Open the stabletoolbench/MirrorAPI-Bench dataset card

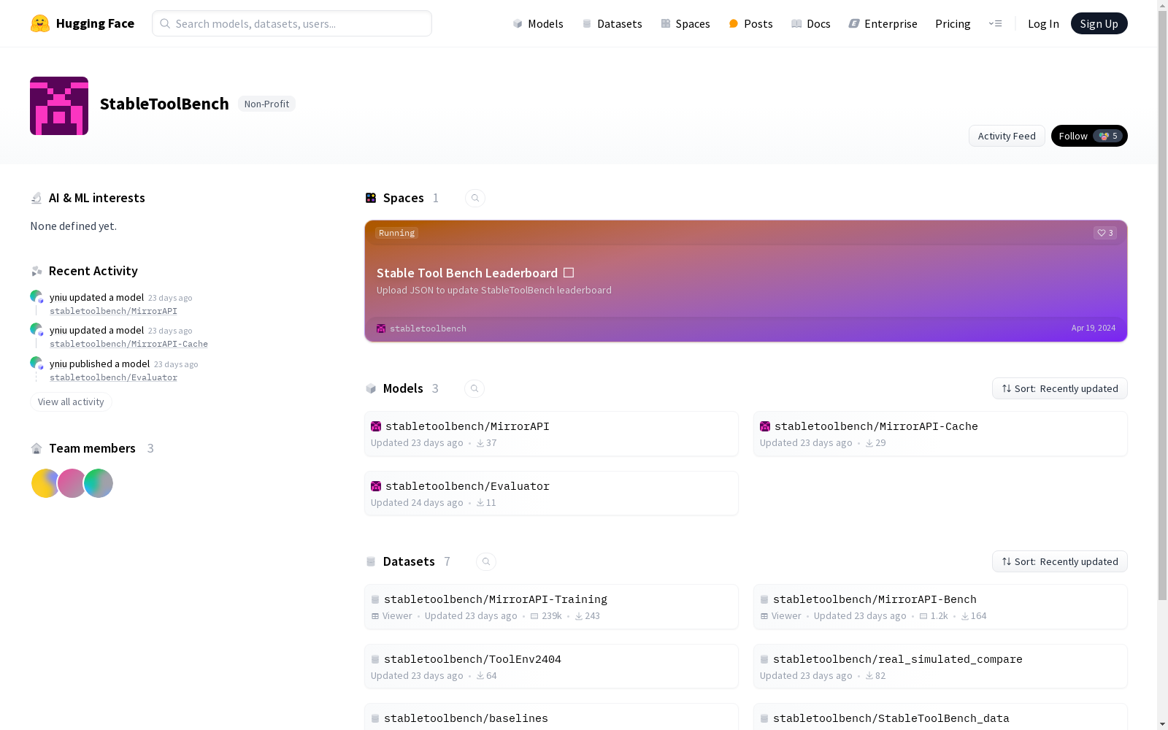pyautogui.click(x=940, y=607)
